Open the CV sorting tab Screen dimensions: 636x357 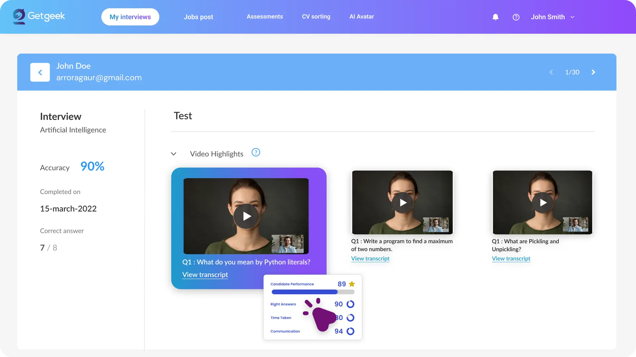316,17
